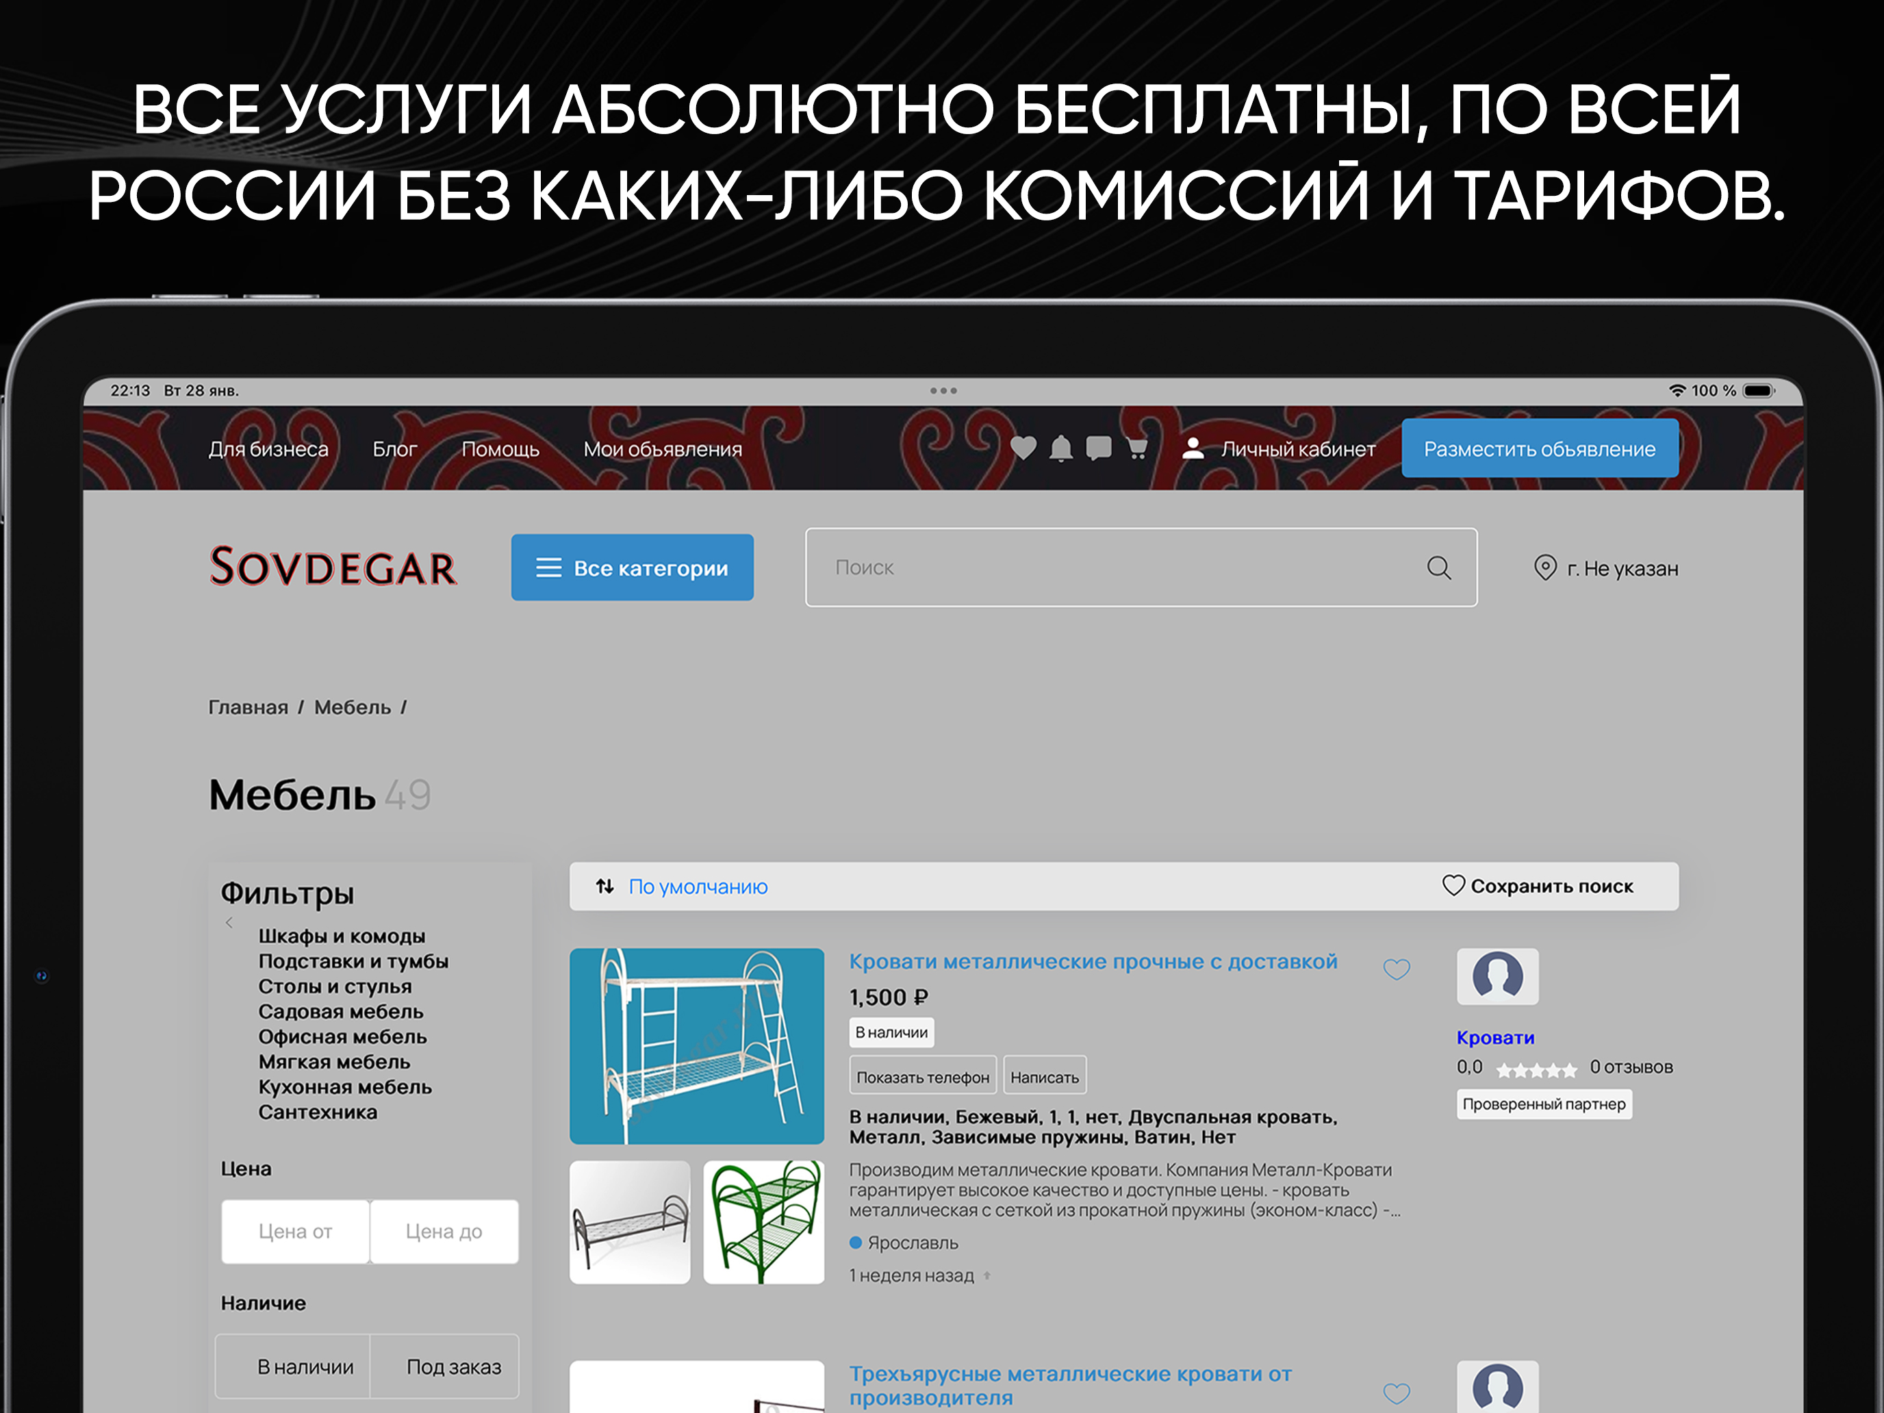
Task: Select 'Сантехника' category filter
Action: tap(318, 1112)
